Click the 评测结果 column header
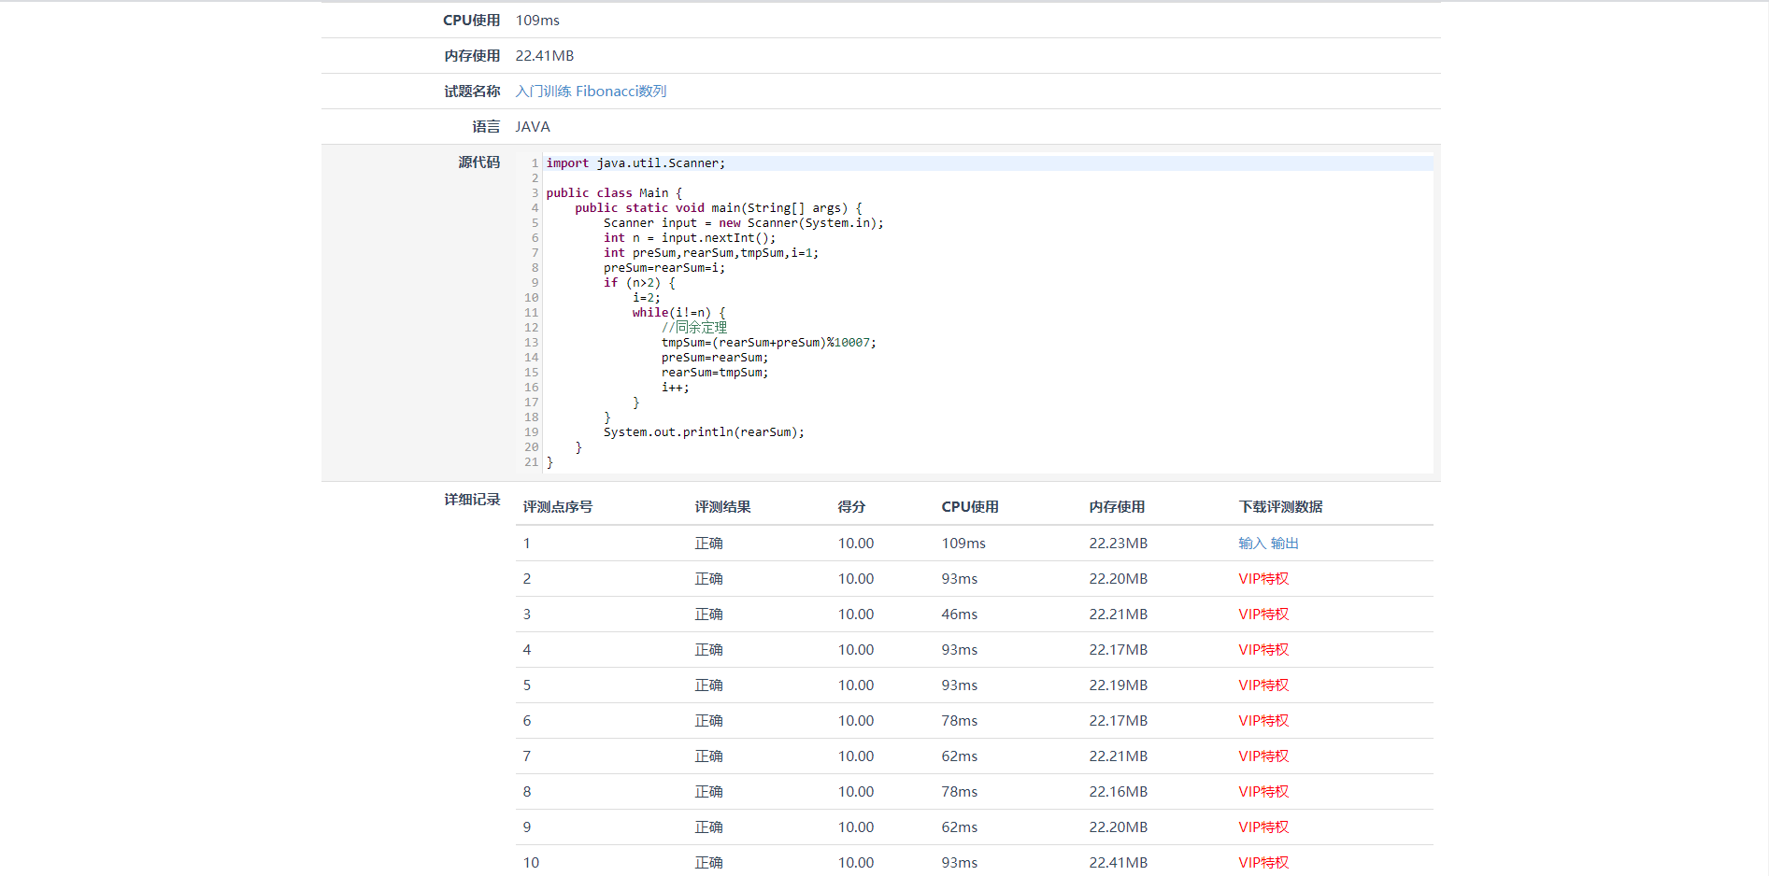 point(722,507)
